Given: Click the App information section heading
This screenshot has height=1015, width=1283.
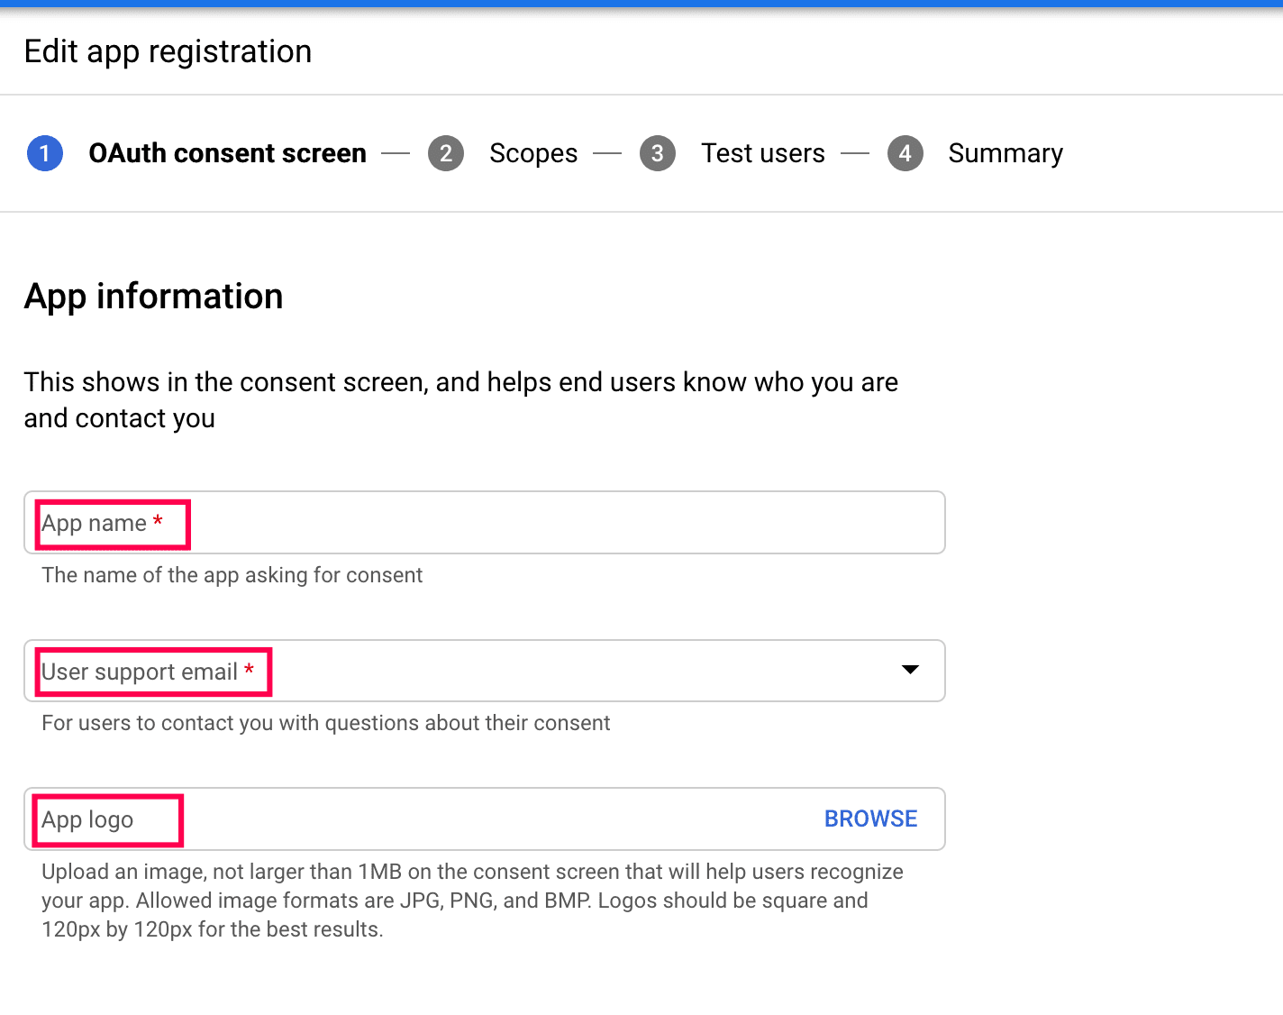Looking at the screenshot, I should [153, 296].
